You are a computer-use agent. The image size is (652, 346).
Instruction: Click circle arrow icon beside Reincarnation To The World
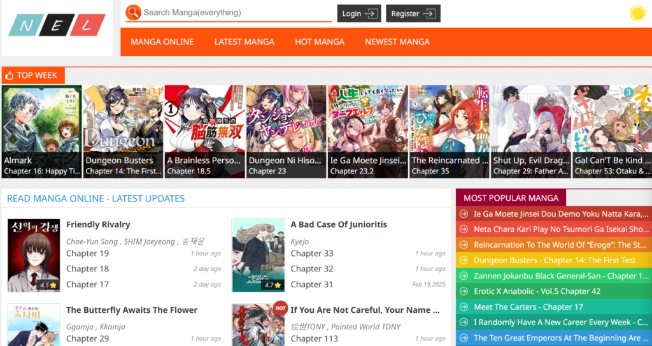coord(464,245)
